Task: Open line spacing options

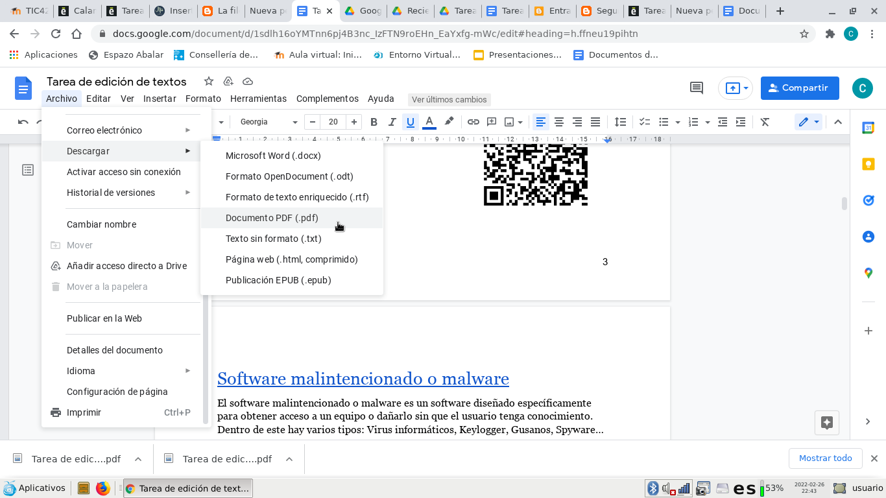Action: tap(620, 122)
